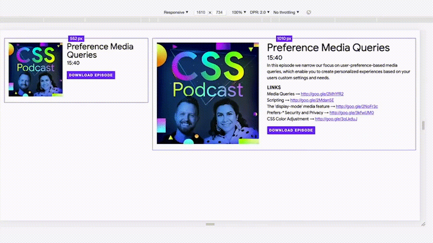Click the viewport width field showing 1610
433x243 pixels.
201,12
